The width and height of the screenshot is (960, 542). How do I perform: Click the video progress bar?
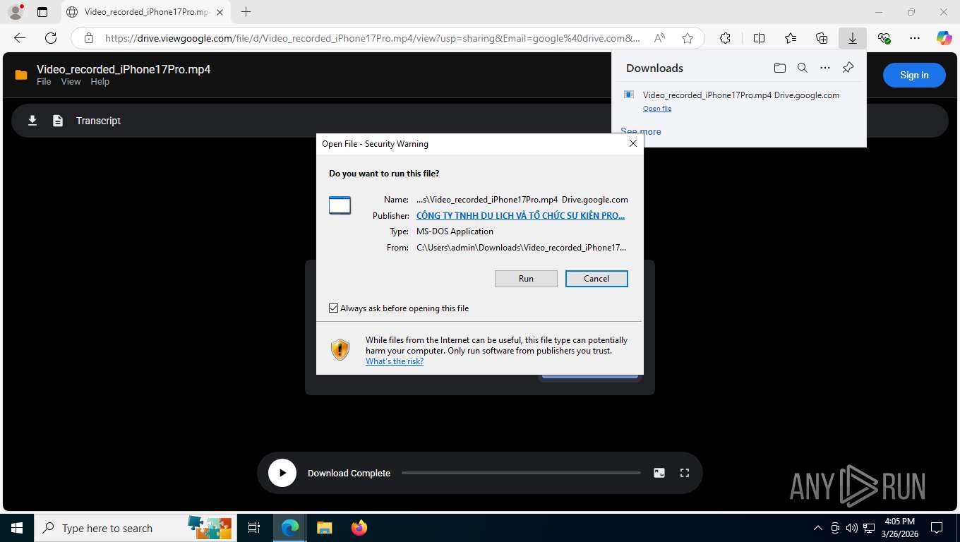pyautogui.click(x=521, y=473)
